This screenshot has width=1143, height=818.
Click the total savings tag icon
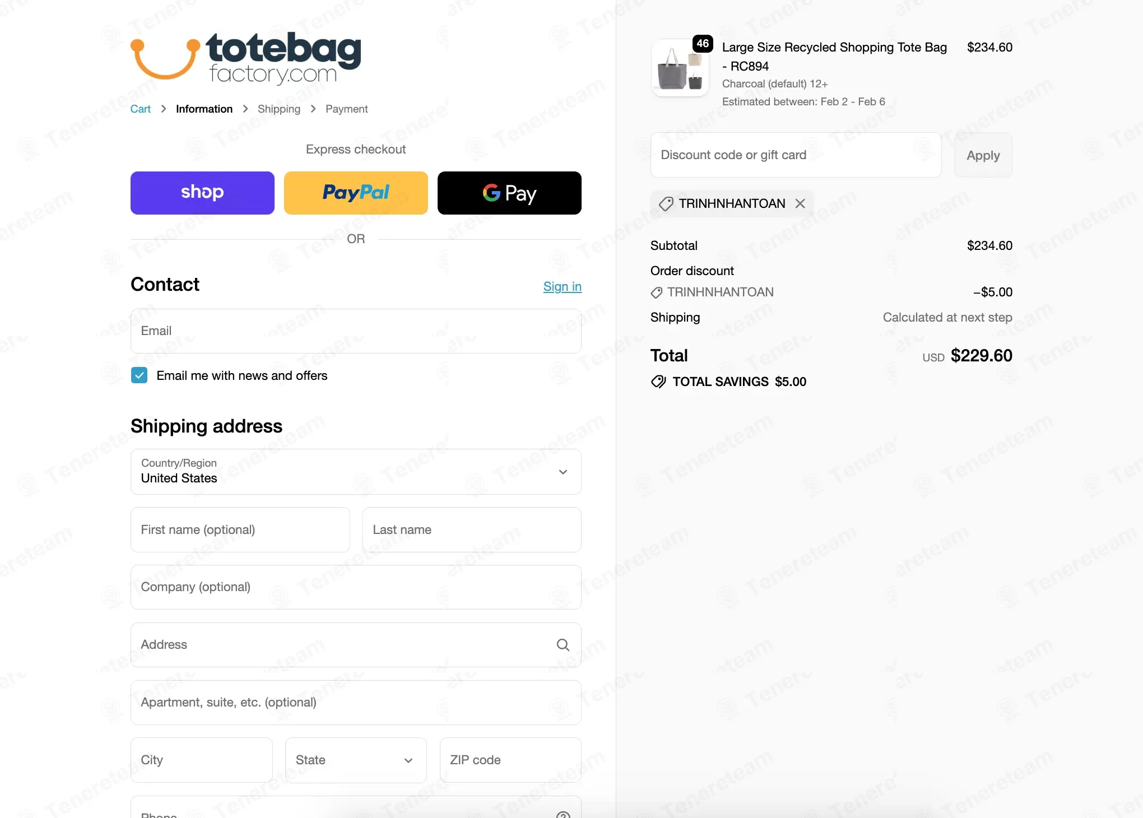click(658, 382)
